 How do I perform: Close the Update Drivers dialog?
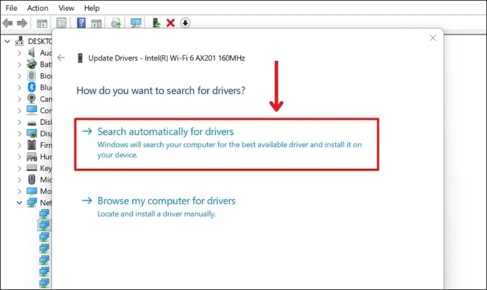(x=433, y=38)
